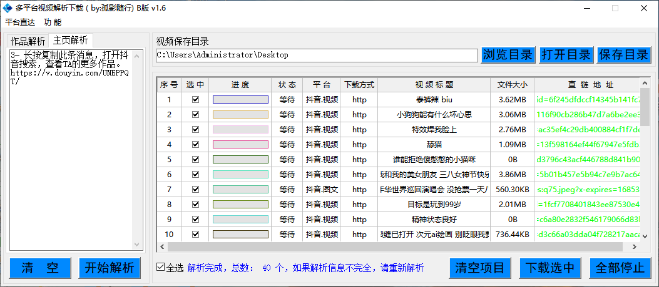The width and height of the screenshot is (659, 287).
Task: Select video title 精神状态良好
Action: (x=434, y=219)
